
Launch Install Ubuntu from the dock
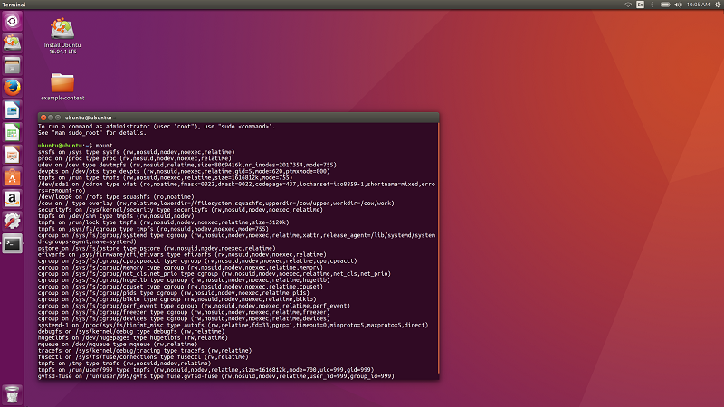12,43
